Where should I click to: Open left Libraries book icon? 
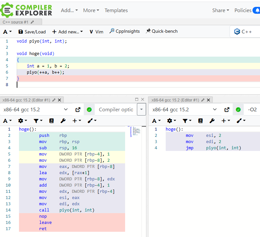click(51, 121)
